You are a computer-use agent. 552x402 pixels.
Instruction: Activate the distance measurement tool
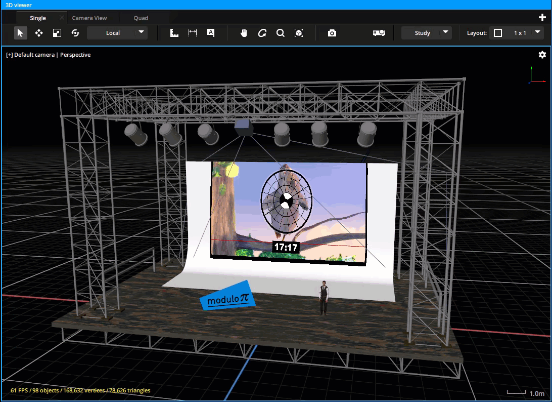point(192,32)
